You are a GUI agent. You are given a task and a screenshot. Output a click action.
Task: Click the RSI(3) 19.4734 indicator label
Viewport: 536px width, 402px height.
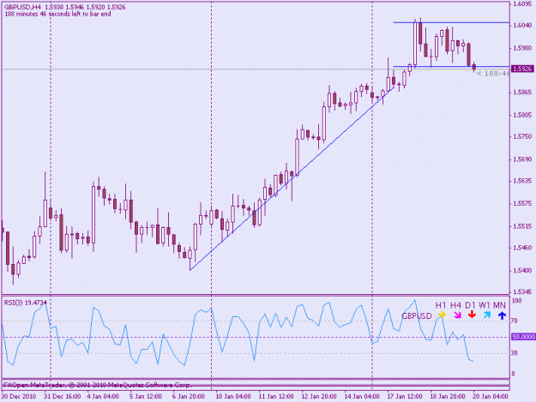coord(25,303)
